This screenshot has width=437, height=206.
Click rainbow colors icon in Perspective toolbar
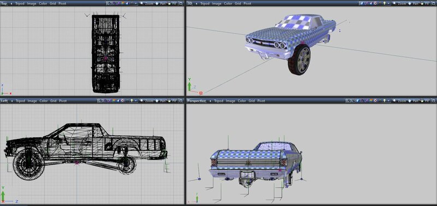tap(371, 101)
